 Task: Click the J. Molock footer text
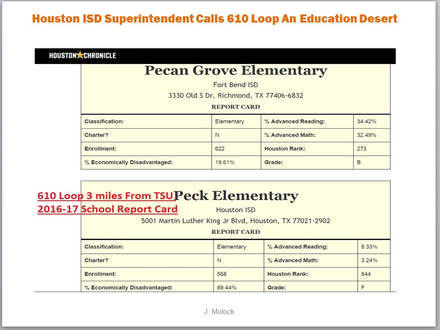pos(219,311)
